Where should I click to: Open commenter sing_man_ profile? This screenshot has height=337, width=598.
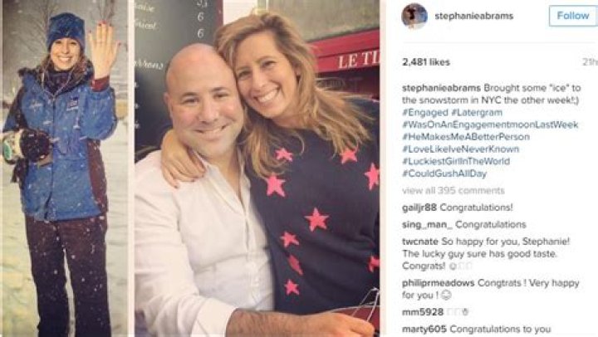click(427, 225)
